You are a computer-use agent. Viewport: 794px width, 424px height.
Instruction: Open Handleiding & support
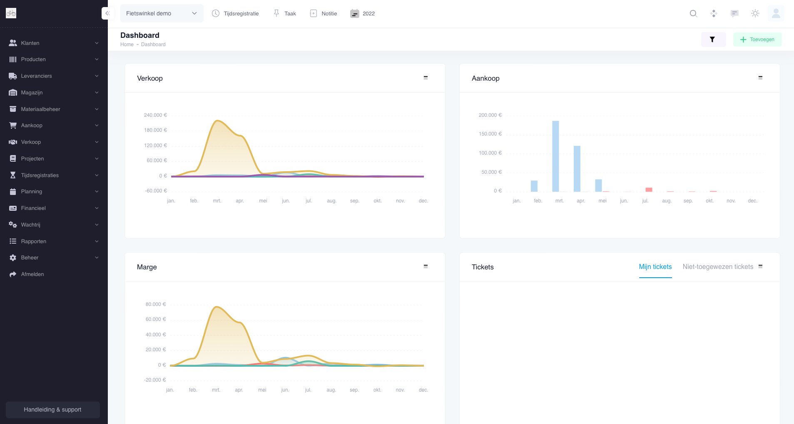(52, 409)
